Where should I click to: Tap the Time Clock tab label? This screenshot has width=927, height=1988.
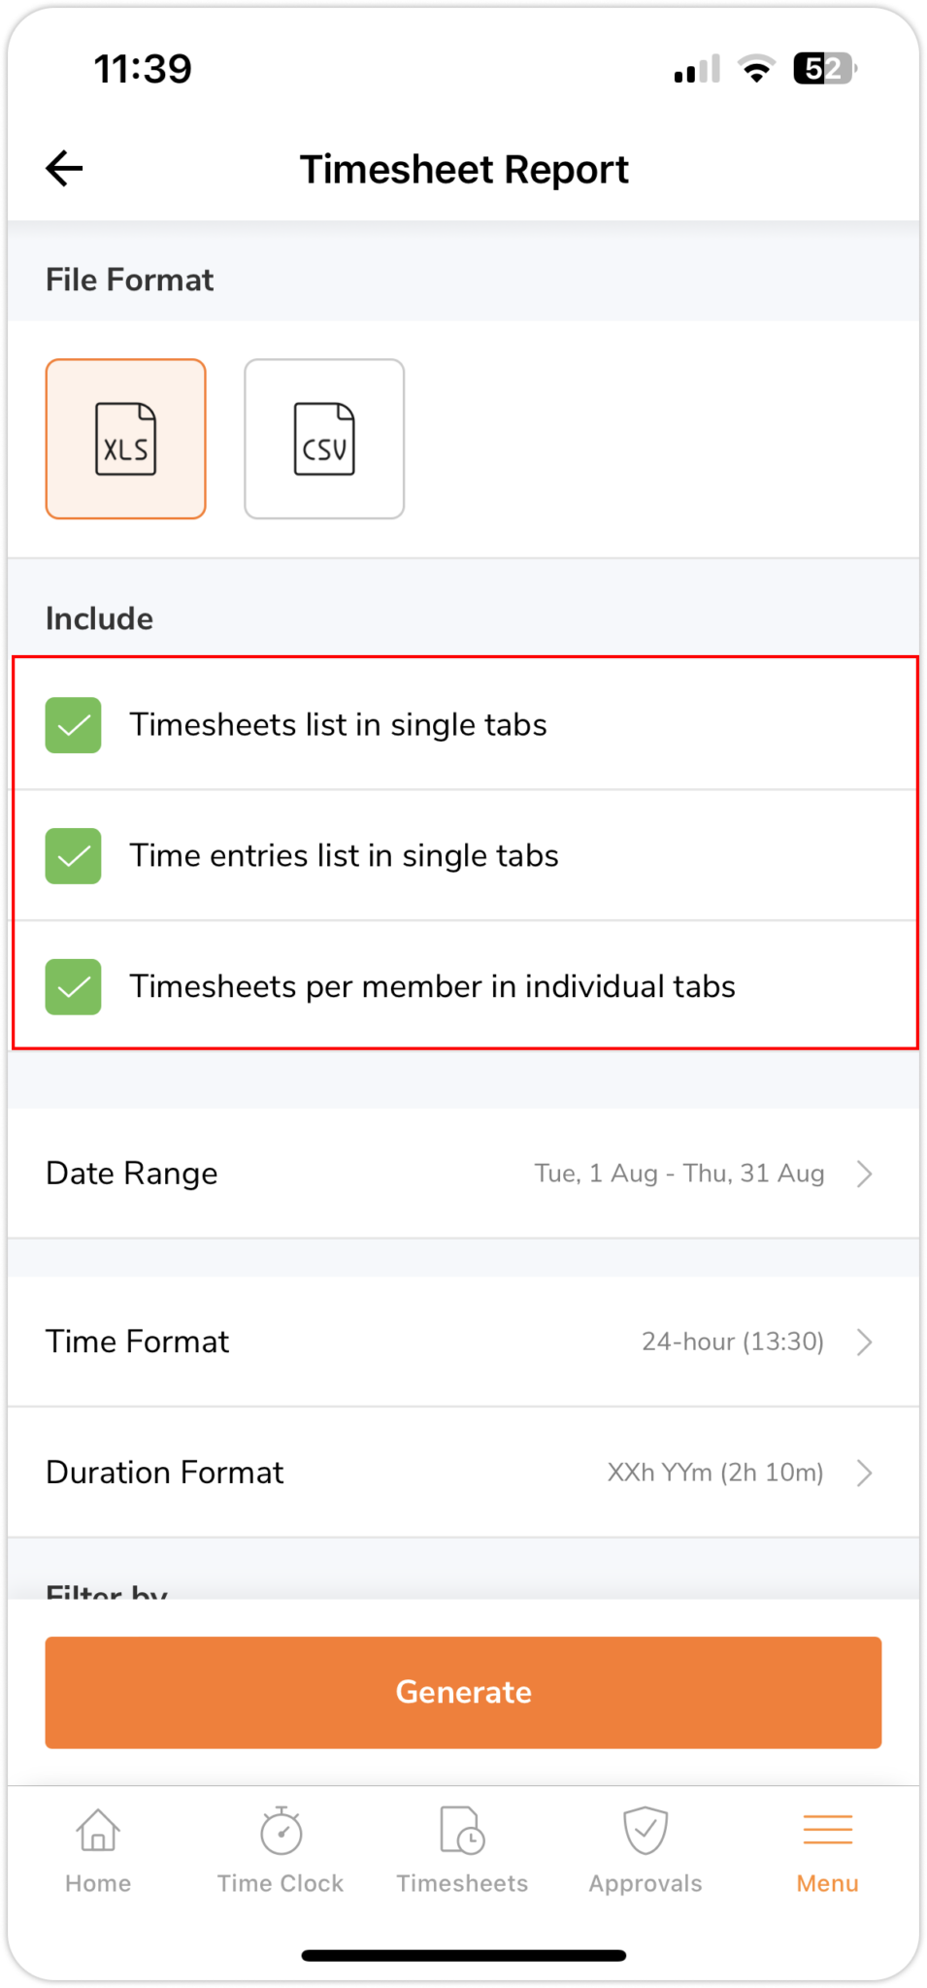pos(281,1883)
